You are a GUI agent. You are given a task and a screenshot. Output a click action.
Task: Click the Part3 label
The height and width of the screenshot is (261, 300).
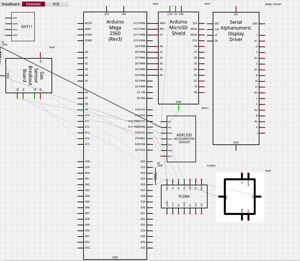tap(52, 47)
